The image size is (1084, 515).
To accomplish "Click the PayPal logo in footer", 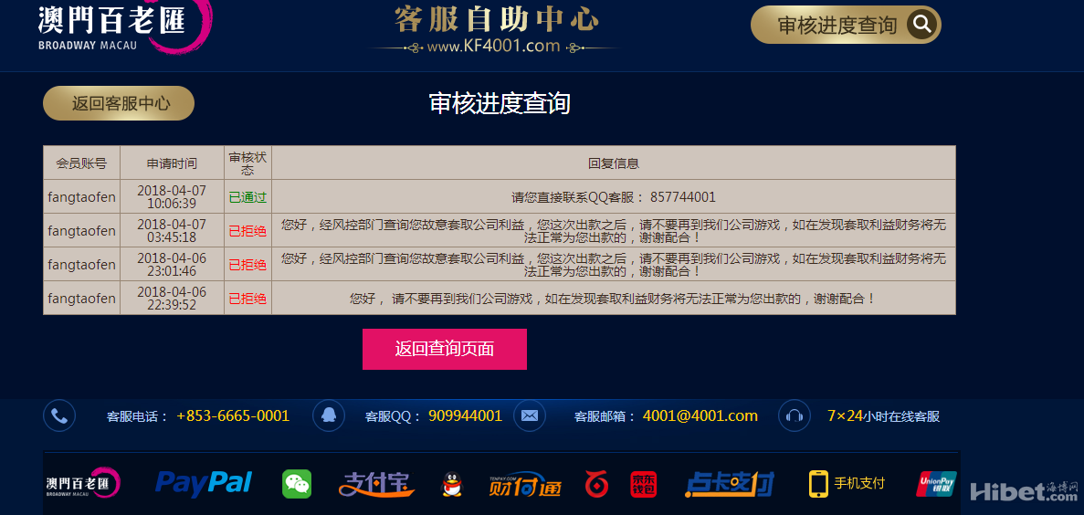I will pyautogui.click(x=204, y=483).
